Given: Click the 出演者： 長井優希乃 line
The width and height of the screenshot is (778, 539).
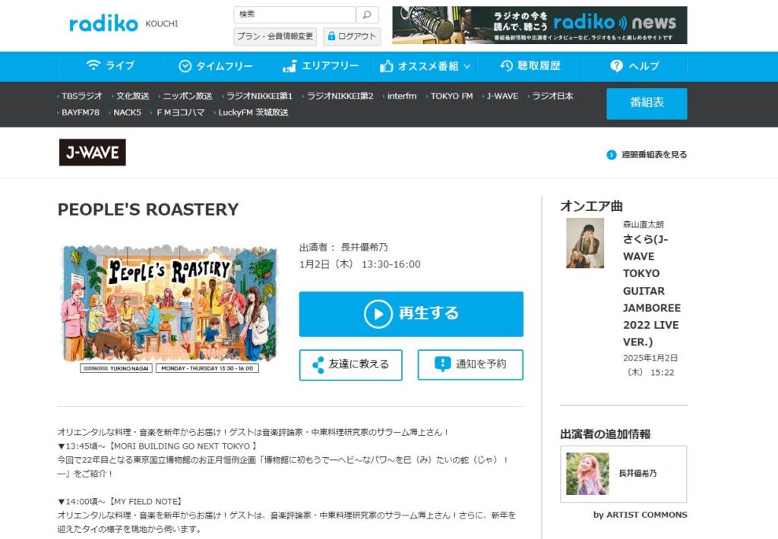Looking at the screenshot, I should 343,247.
